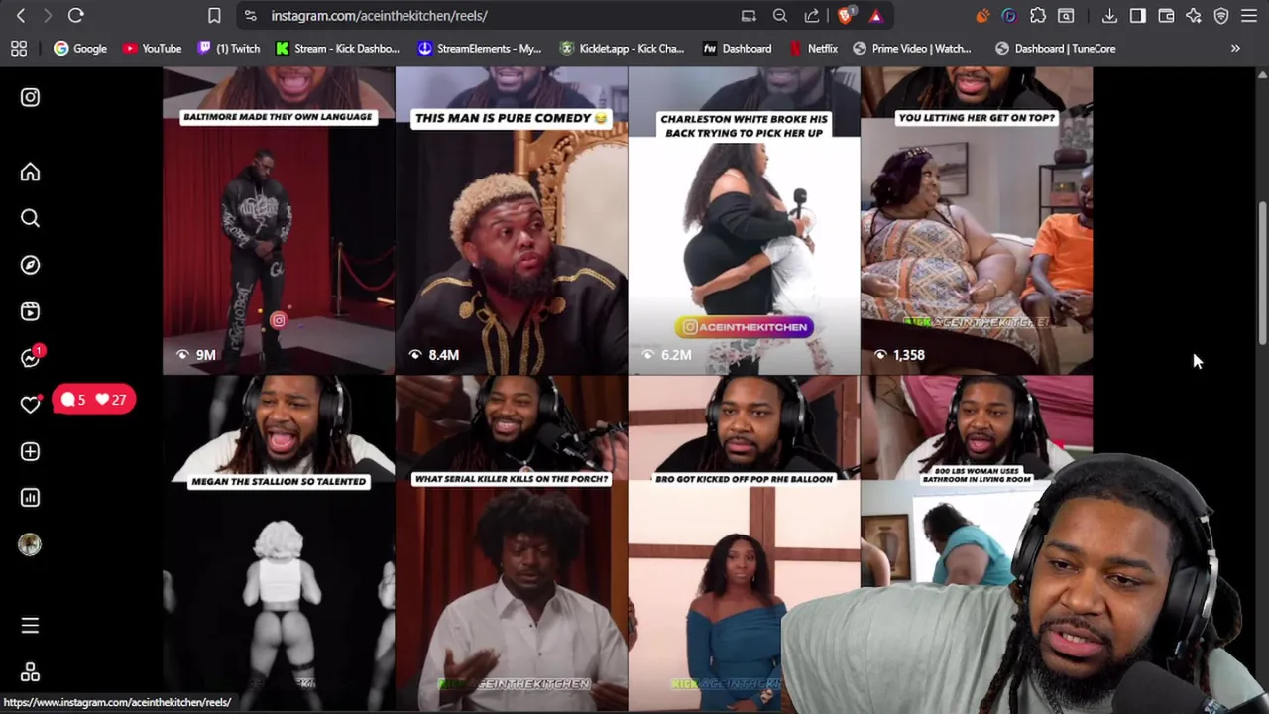Open site settings icon in address bar

click(250, 16)
